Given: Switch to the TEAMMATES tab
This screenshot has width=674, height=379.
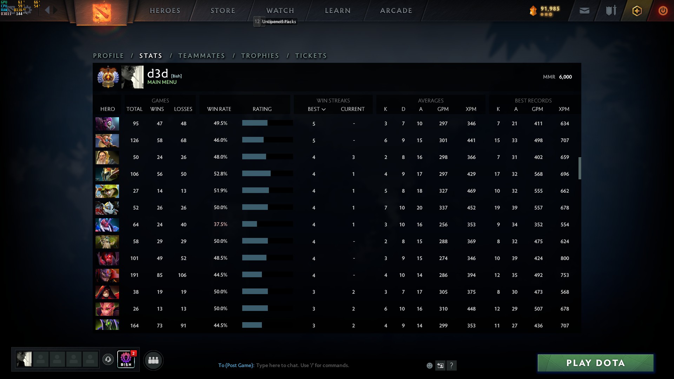Looking at the screenshot, I should 201,56.
